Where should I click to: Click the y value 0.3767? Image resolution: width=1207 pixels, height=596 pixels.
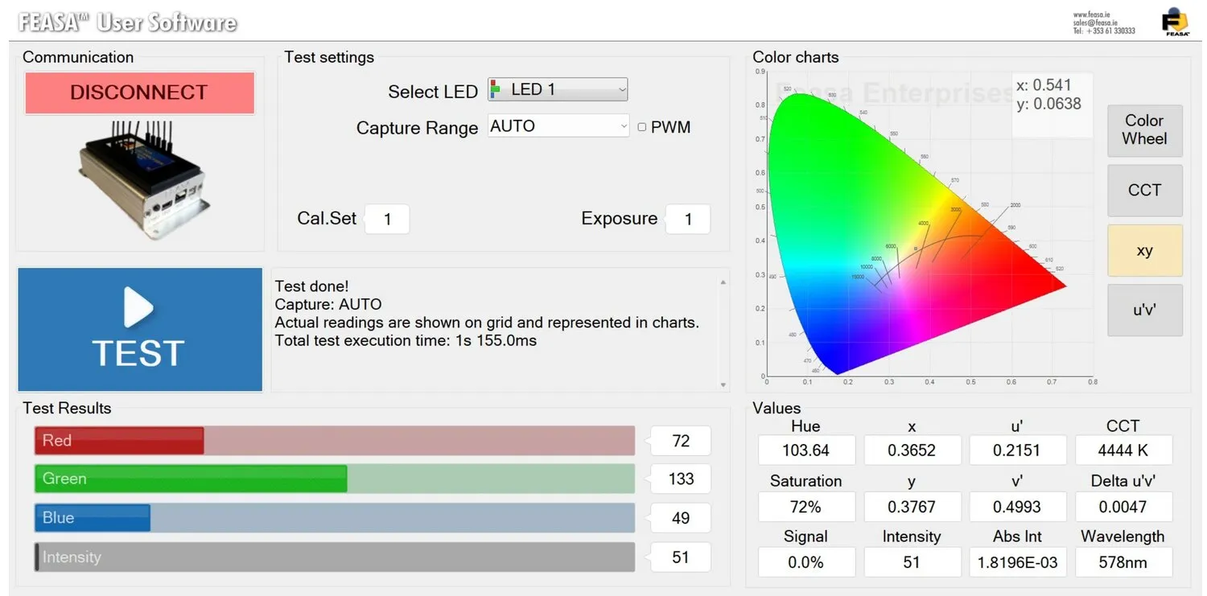click(x=912, y=507)
